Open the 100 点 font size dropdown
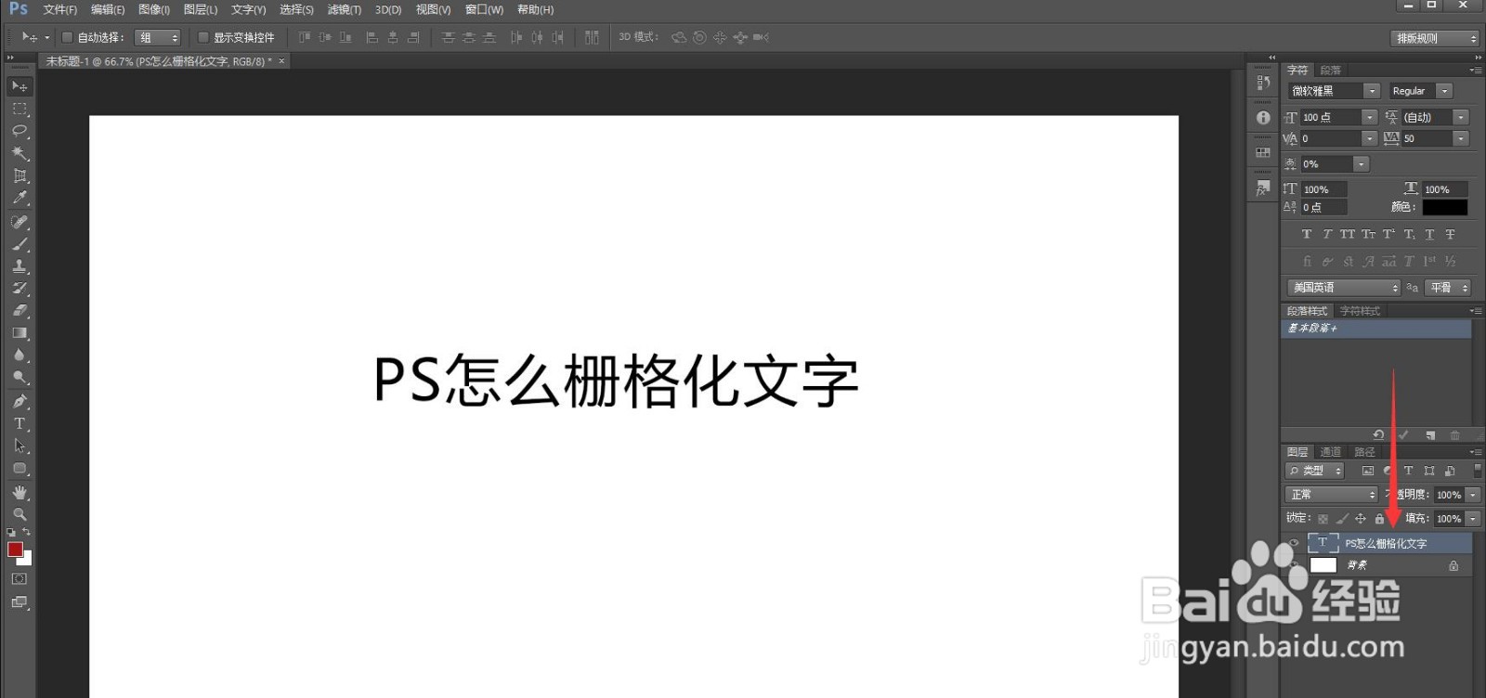Screen dimensions: 1486x698 coord(1370,117)
